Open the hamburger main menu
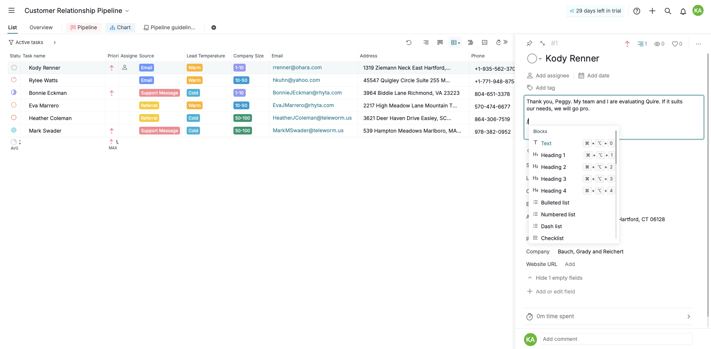The height and width of the screenshot is (349, 711). pyautogui.click(x=12, y=10)
